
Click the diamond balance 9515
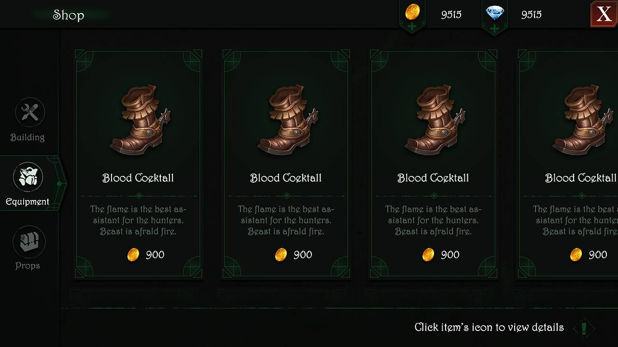tap(531, 15)
